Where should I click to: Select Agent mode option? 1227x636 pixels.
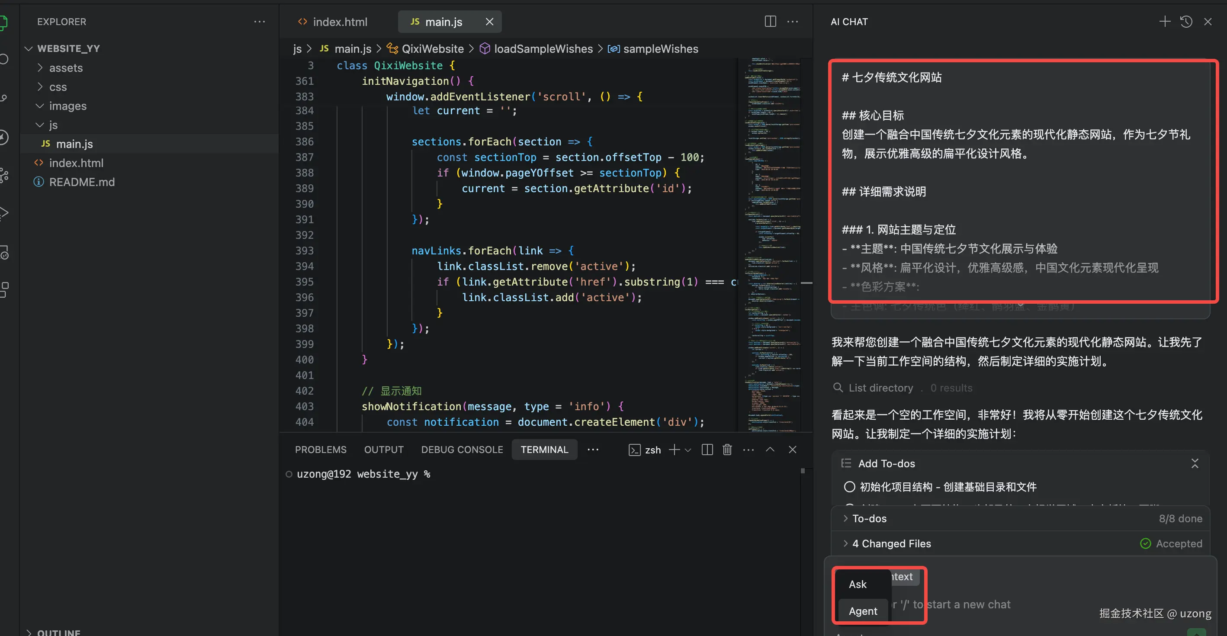pos(863,611)
